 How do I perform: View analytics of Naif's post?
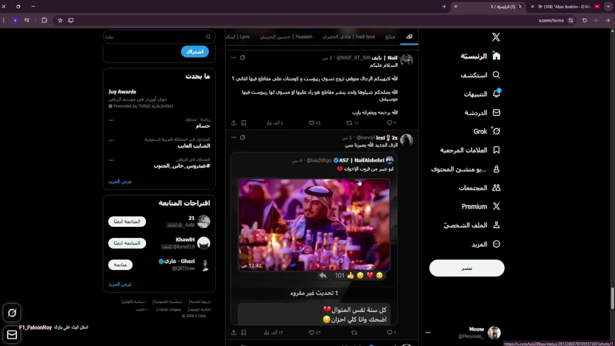[275, 123]
